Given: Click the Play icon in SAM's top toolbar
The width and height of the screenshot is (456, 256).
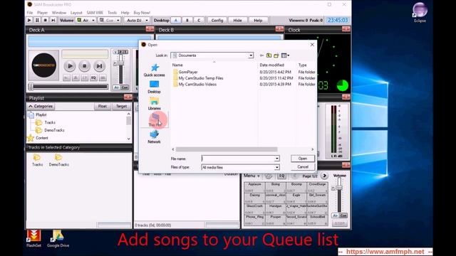Looking at the screenshot, I should [x=29, y=21].
